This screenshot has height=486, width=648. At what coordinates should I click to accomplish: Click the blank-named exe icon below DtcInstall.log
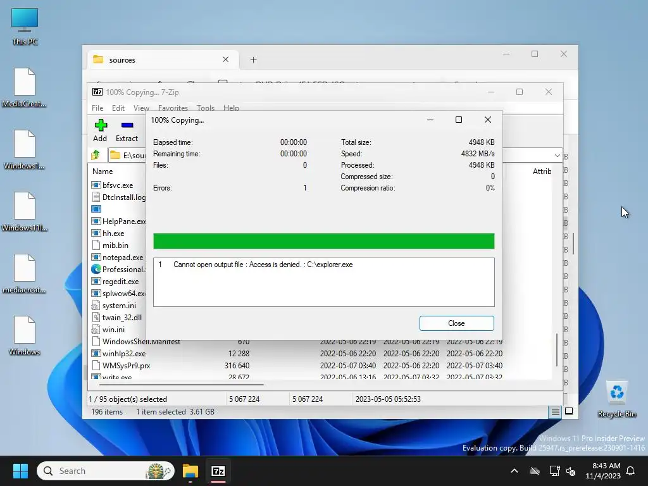(x=96, y=209)
